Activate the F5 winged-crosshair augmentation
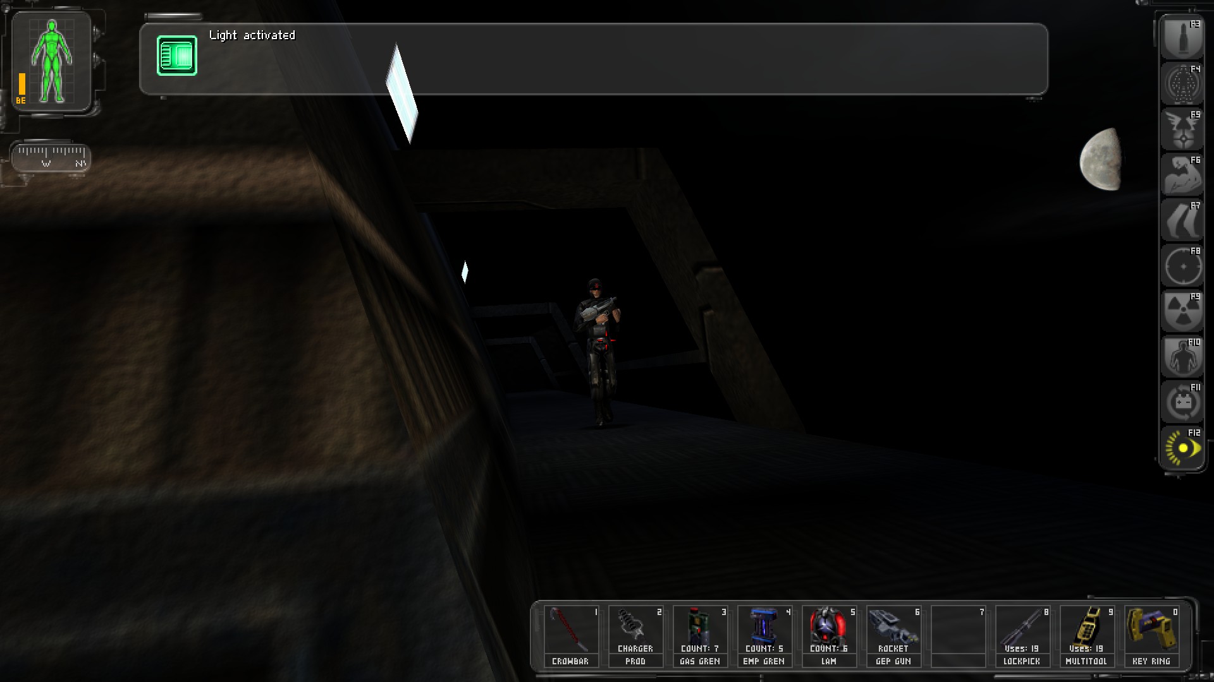1214x682 pixels. (x=1182, y=129)
